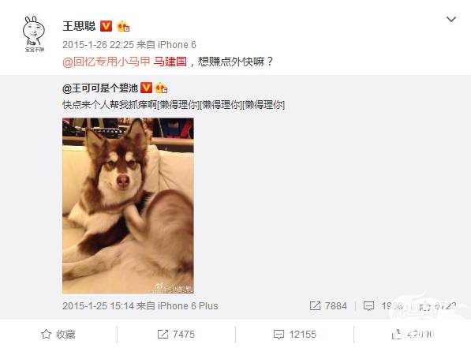Viewport: 471px width, 348px height.
Task: Toggle the 收藏 star favorite button
Action: point(58,334)
